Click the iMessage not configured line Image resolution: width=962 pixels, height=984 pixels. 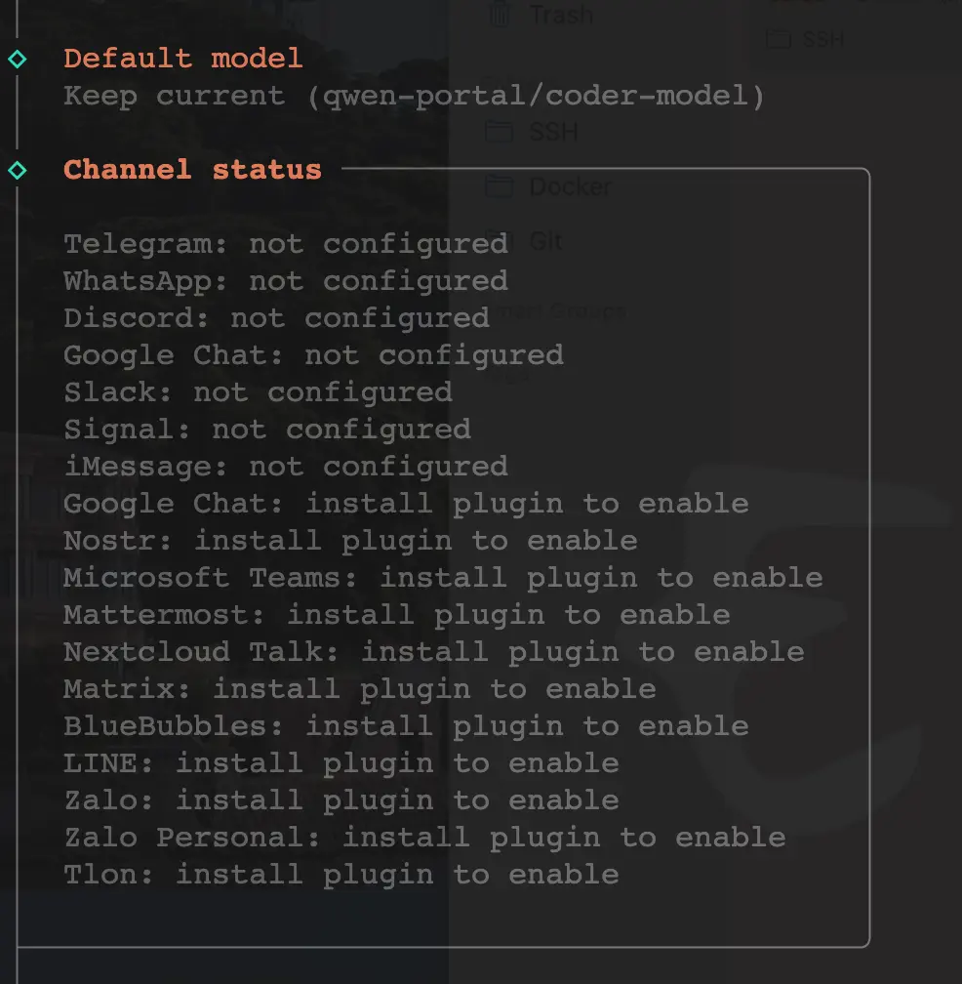285,467
